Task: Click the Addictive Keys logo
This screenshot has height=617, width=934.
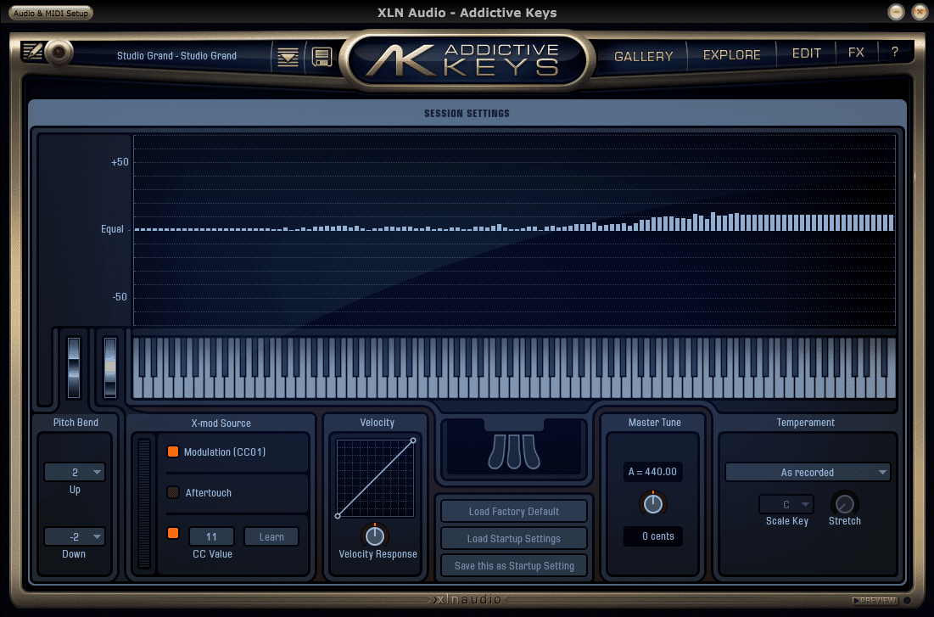Action: click(x=467, y=59)
